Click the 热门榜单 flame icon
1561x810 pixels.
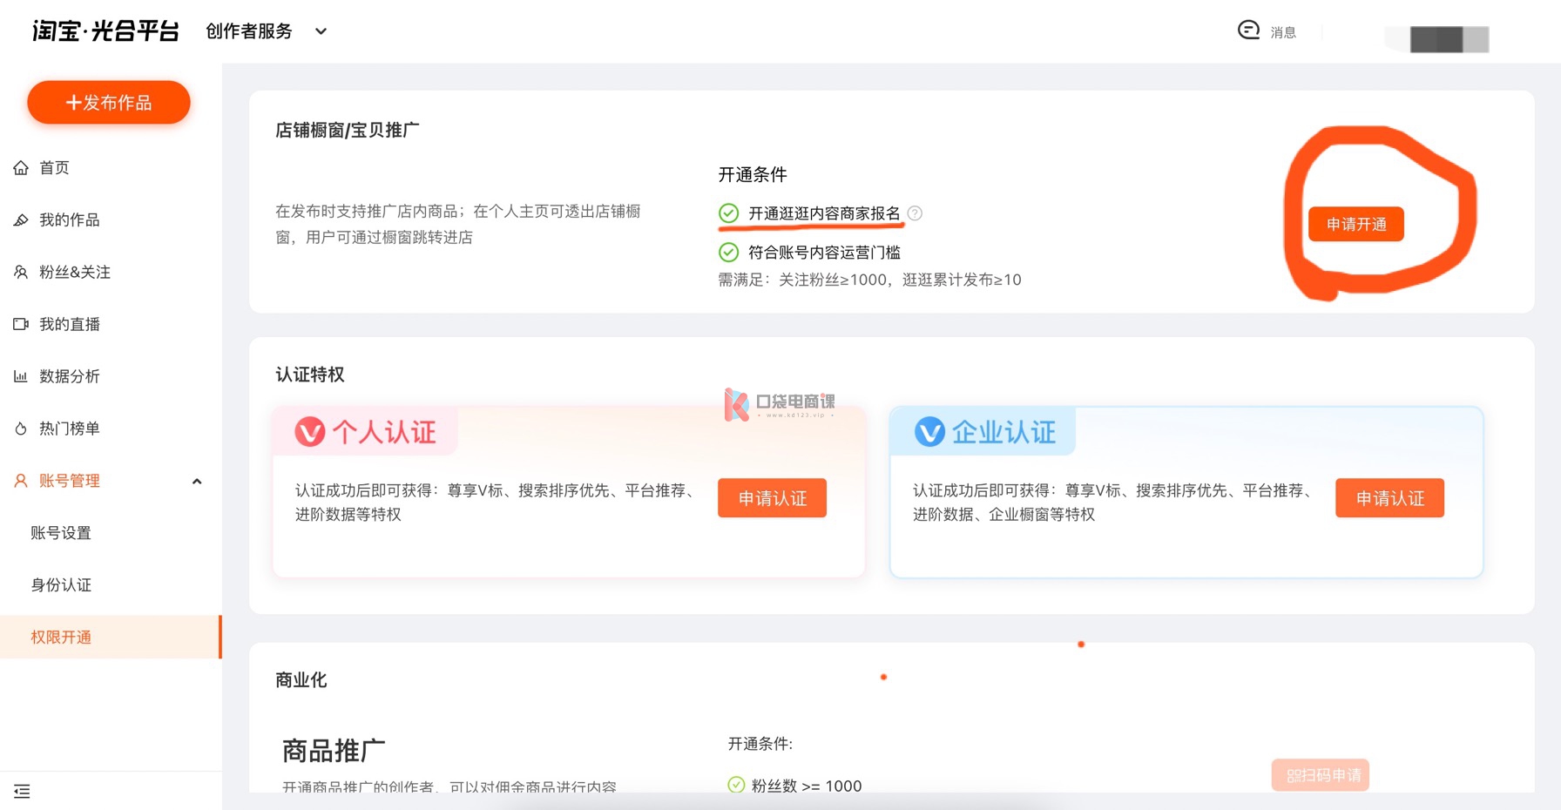click(x=21, y=429)
